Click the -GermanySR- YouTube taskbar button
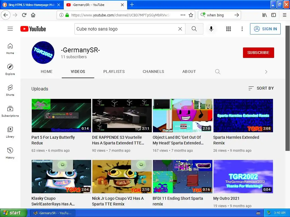This screenshot has width=290, height=217. (x=52, y=213)
